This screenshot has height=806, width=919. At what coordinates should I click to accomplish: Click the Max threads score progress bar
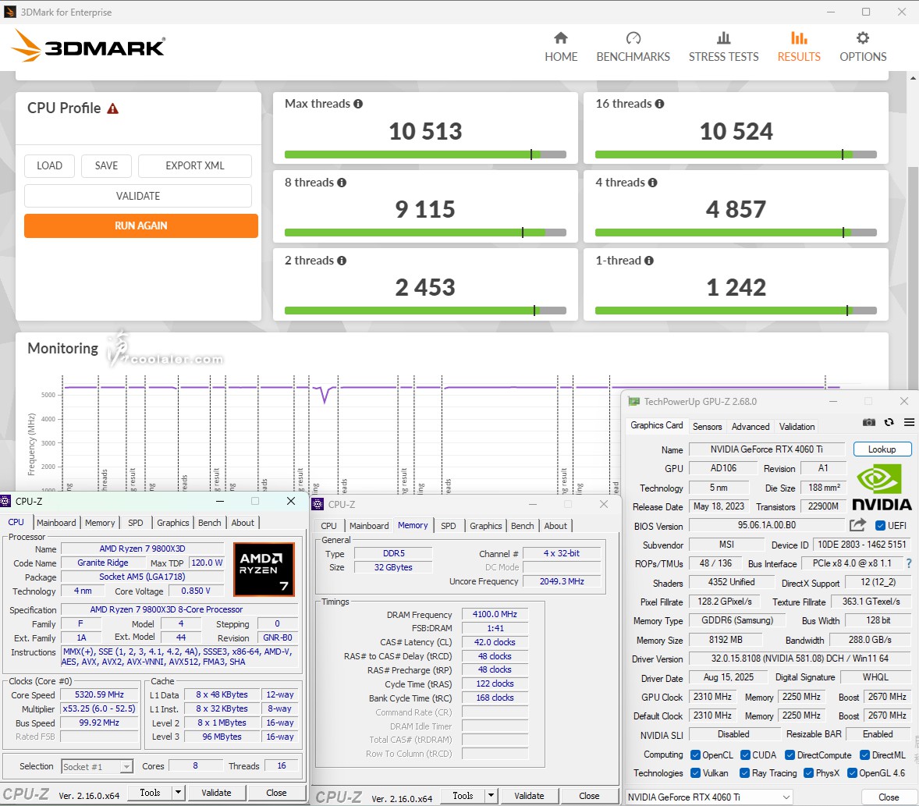(425, 154)
